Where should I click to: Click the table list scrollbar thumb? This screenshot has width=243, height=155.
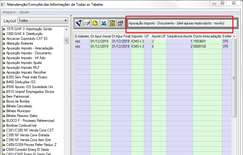coord(66,40)
